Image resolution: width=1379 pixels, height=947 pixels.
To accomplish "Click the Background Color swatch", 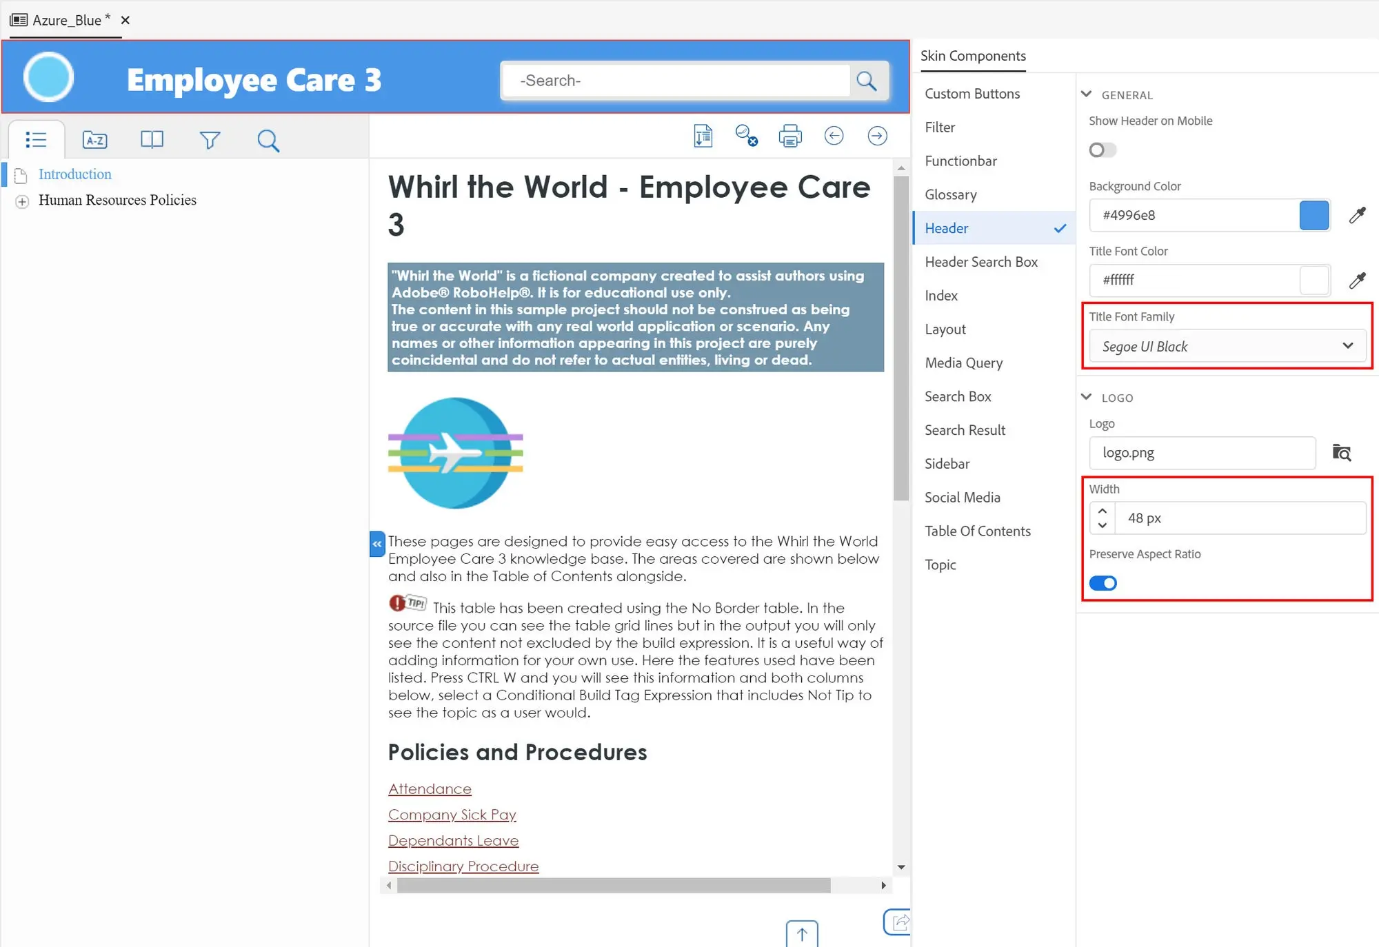I will (1313, 215).
